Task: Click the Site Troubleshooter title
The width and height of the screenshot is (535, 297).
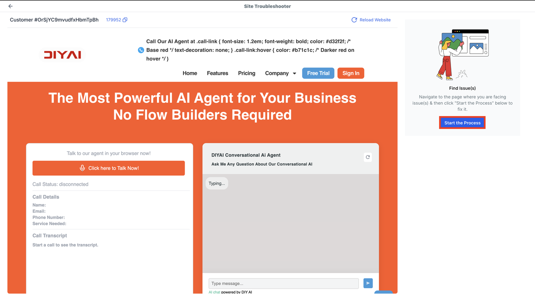Action: [267, 6]
